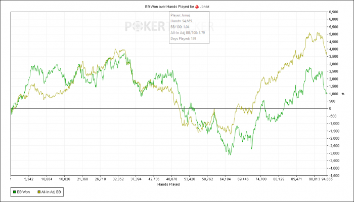This screenshot has width=354, height=202.
Task: Select the BB Won legend label
Action: (x=23, y=192)
